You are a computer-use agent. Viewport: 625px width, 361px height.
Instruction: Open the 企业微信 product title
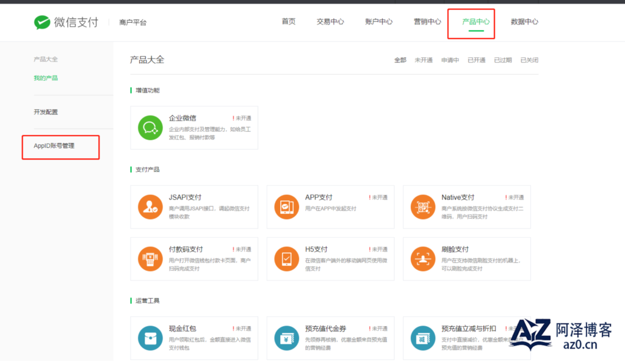[x=182, y=118]
